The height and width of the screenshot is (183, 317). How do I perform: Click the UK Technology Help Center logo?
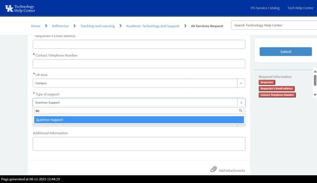[x=20, y=8]
